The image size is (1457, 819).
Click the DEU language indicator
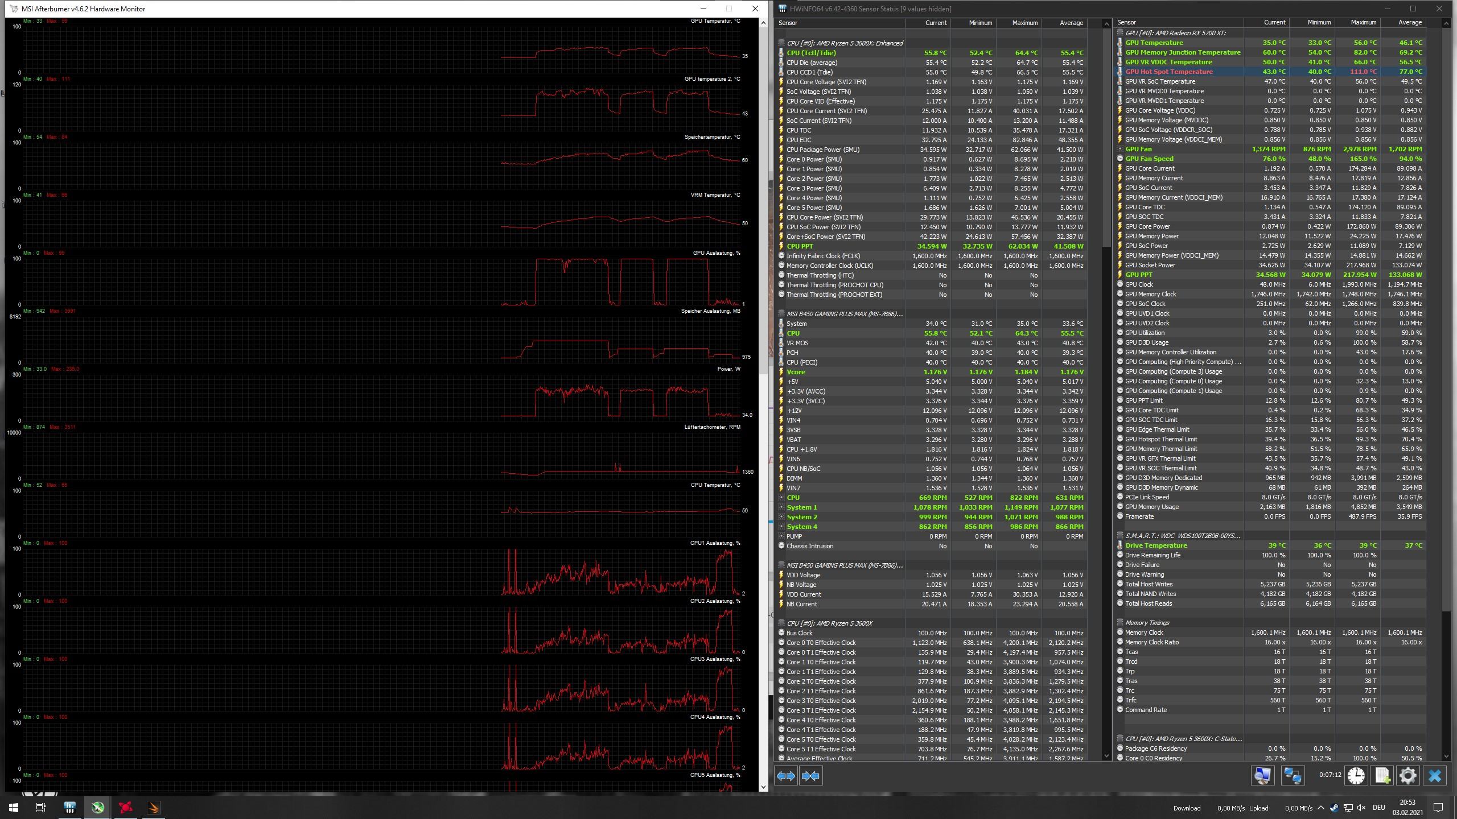pyautogui.click(x=1378, y=808)
